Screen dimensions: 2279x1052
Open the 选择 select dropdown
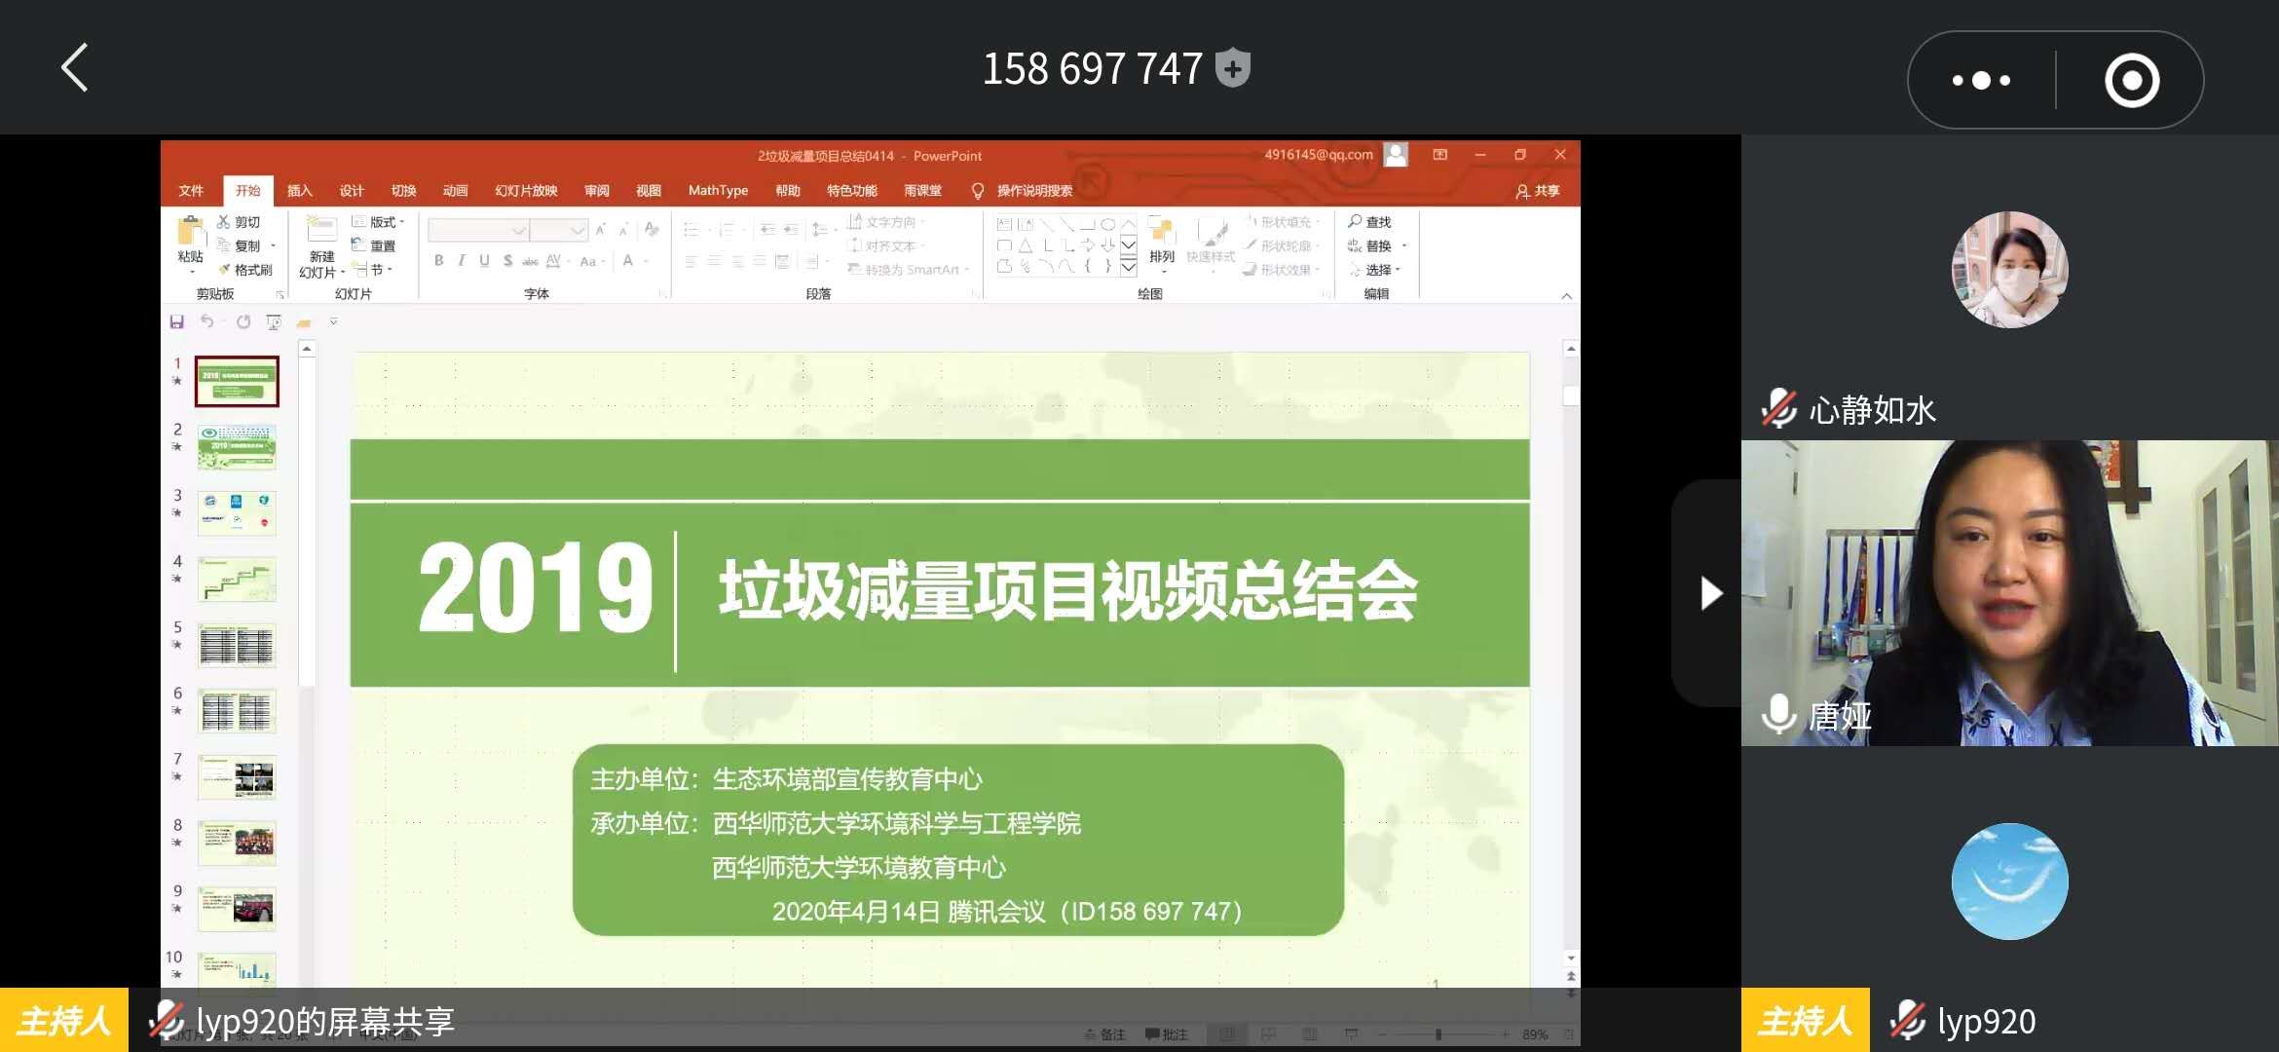[x=1374, y=270]
